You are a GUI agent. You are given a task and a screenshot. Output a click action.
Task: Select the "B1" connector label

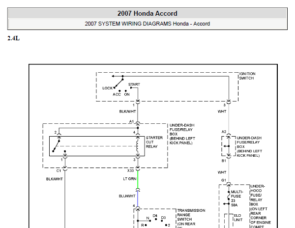coord(224,161)
